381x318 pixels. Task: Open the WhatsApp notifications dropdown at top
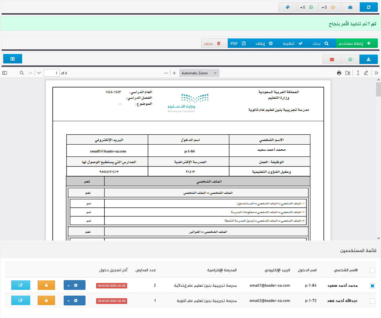click(308, 7)
